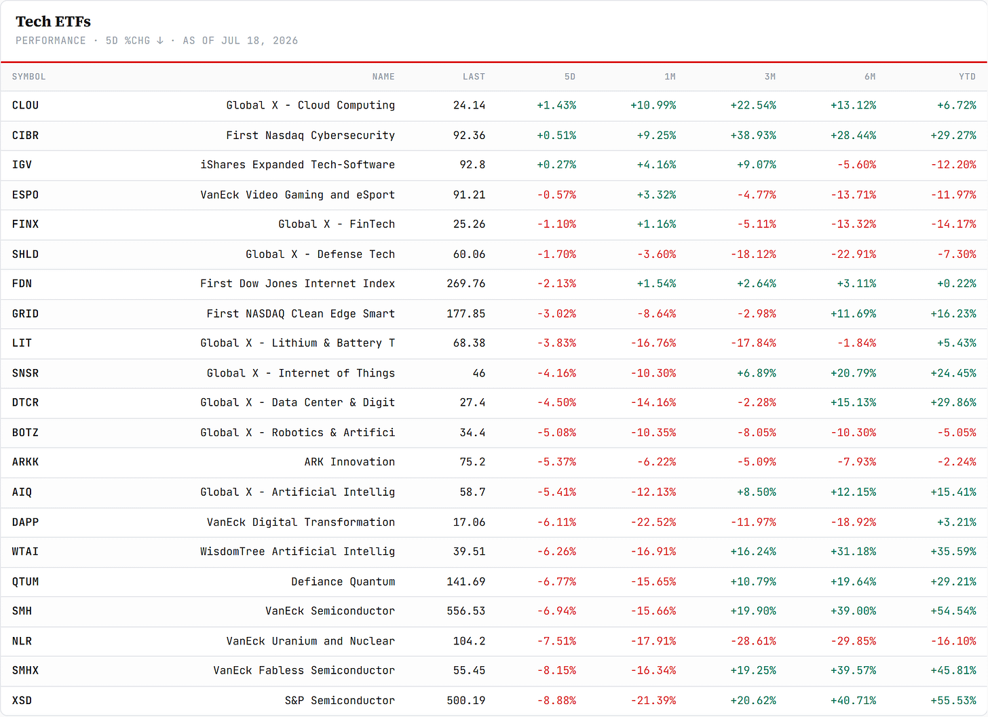
Task: Select the WTAI ticker symbol
Action: [x=25, y=551]
